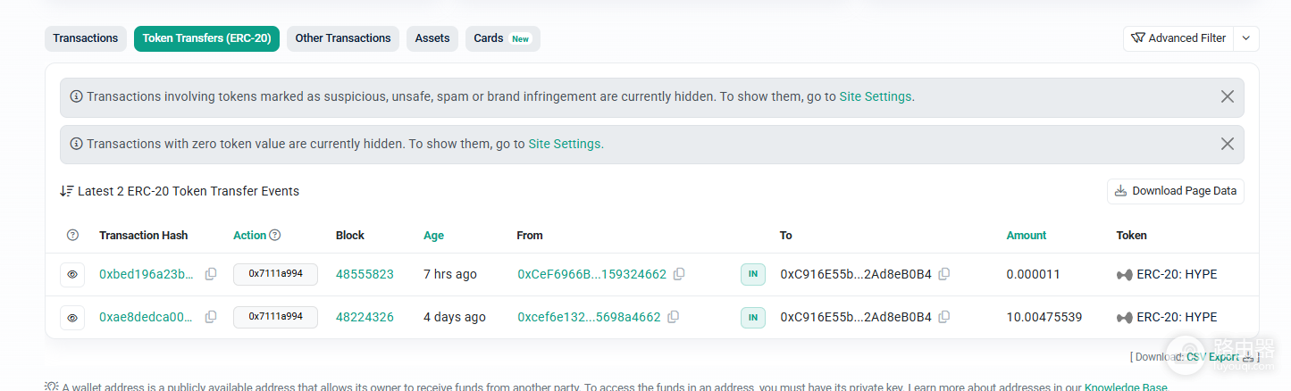
Task: Select the '4 days ago' age cell
Action: click(455, 317)
